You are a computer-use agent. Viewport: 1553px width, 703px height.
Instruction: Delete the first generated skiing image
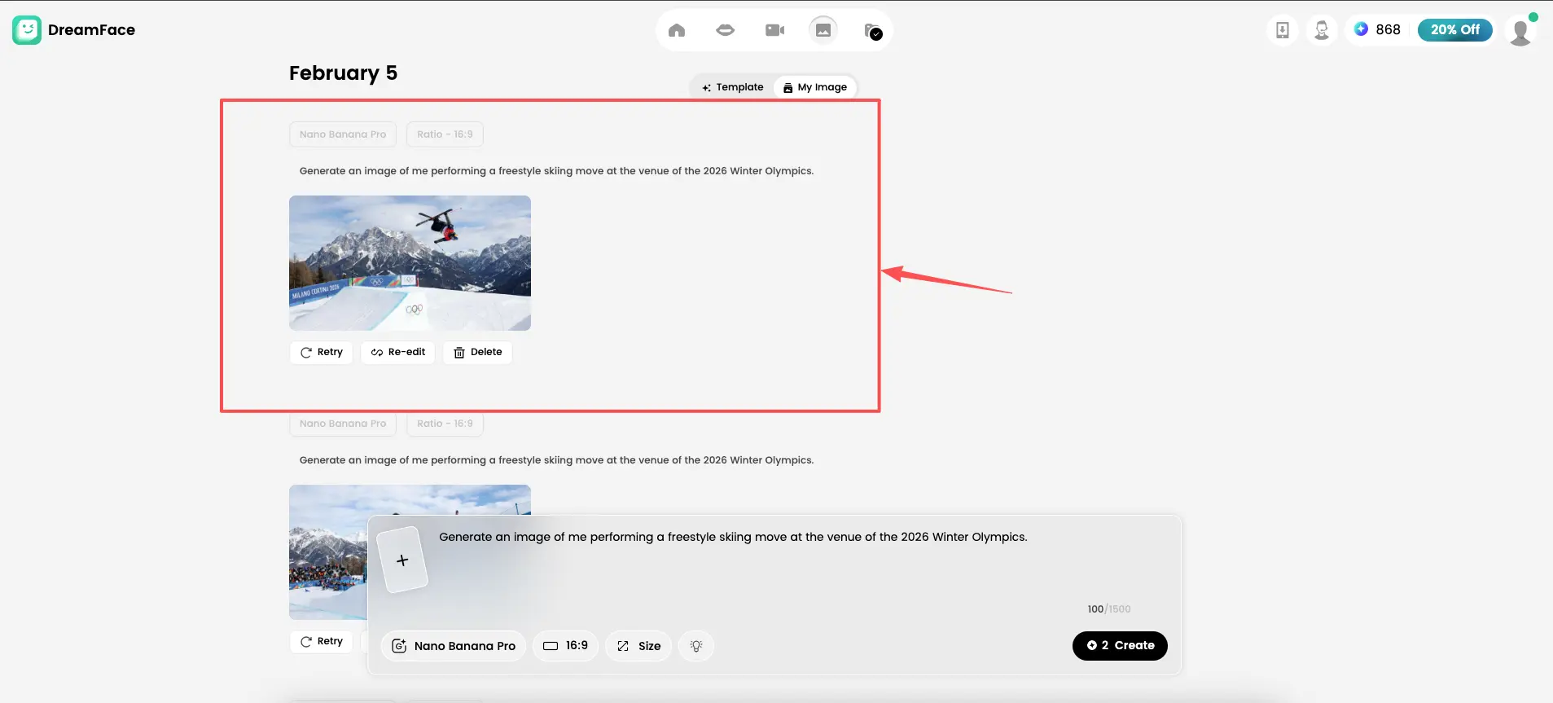[x=477, y=352]
